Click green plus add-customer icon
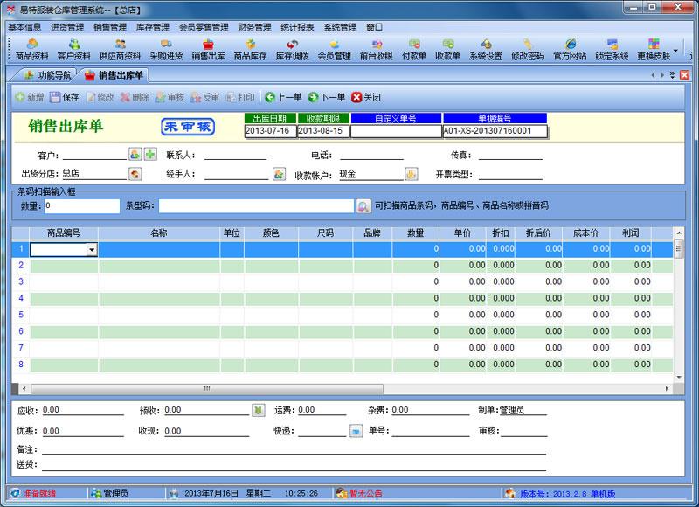699x507 pixels. (x=150, y=154)
